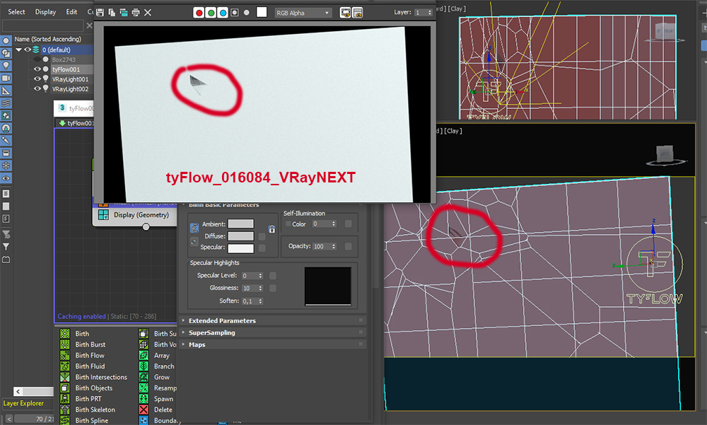
Task: Click the white color swatch in render toolbar
Action: [x=262, y=12]
